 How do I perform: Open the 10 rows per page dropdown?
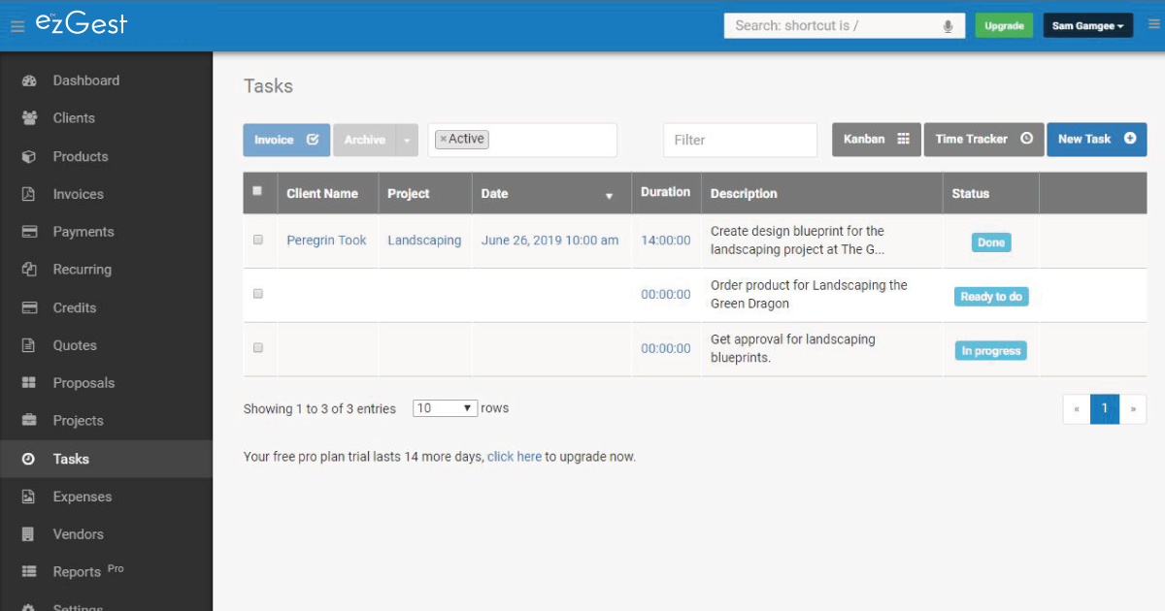(x=446, y=408)
